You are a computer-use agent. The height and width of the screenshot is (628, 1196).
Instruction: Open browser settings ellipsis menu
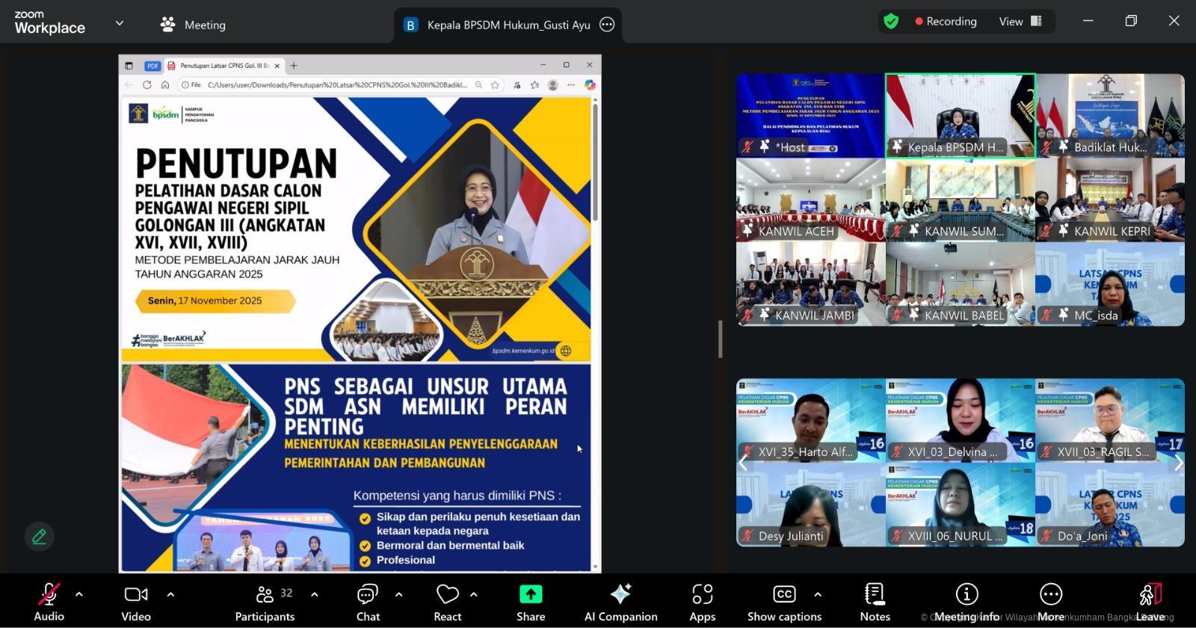(x=571, y=84)
